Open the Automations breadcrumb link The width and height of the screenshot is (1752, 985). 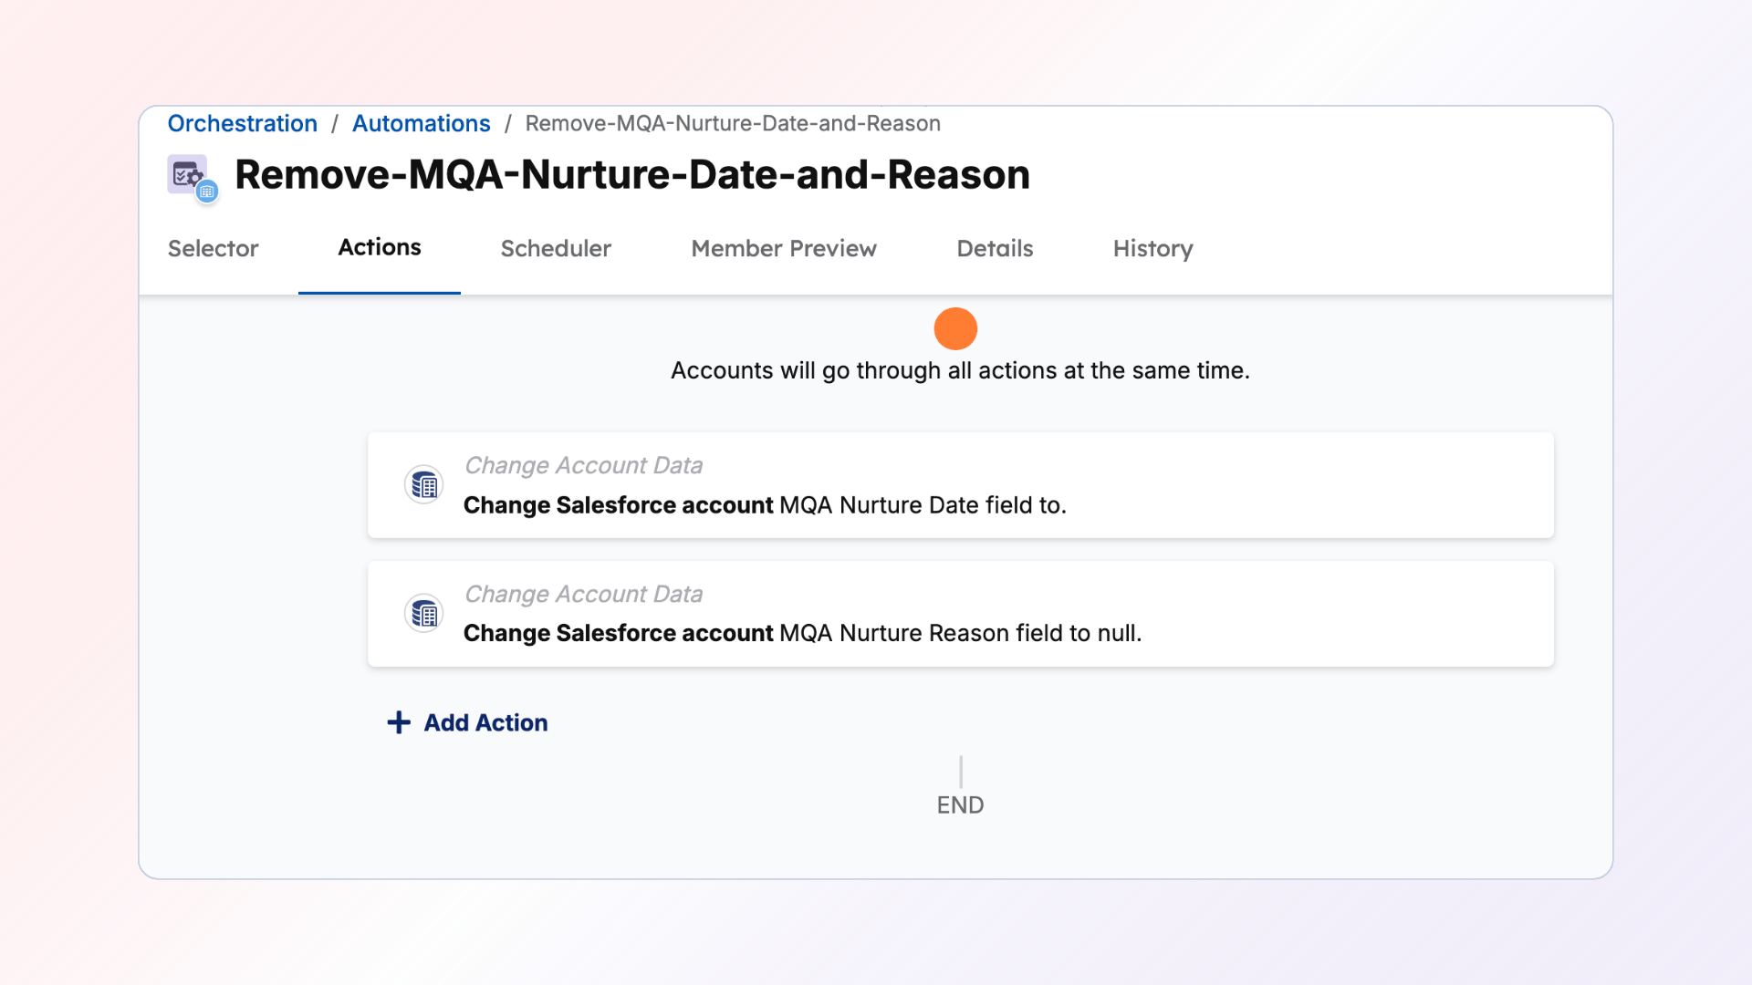pyautogui.click(x=422, y=123)
